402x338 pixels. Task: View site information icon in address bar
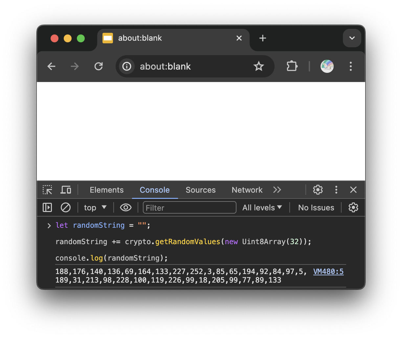click(127, 66)
